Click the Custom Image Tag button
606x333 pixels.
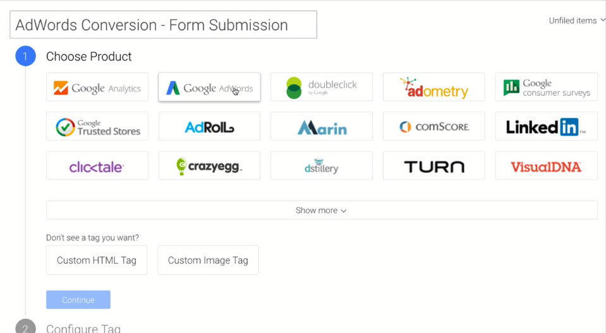coord(208,260)
